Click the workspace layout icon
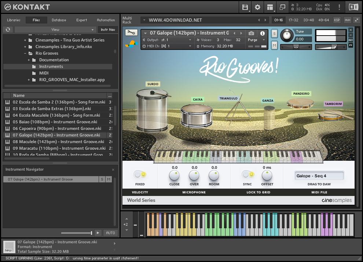 tap(270, 7)
